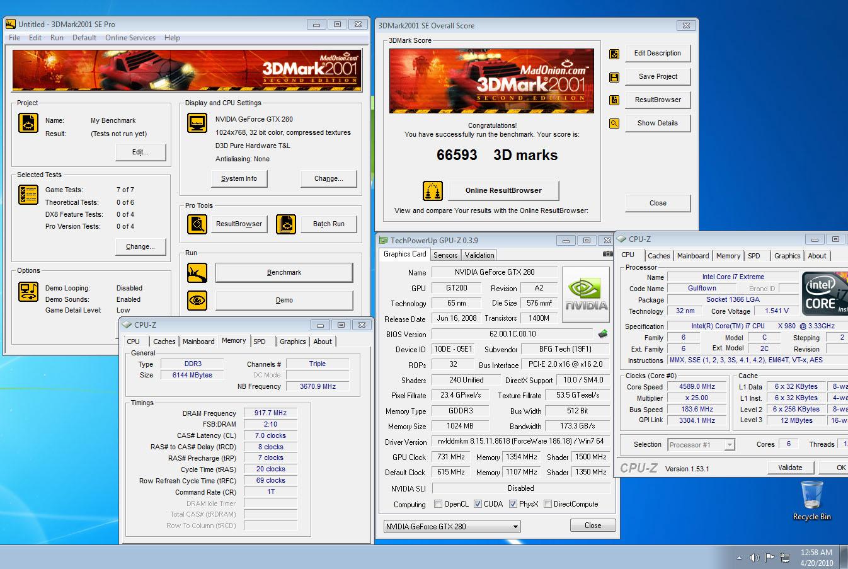Click the NVIDIA logo in GPU-Z
The height and width of the screenshot is (569, 848).
tap(586, 295)
